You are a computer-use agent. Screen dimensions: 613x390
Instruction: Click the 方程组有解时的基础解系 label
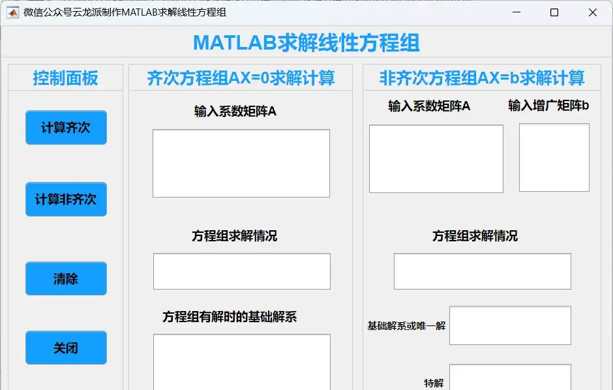(x=230, y=316)
